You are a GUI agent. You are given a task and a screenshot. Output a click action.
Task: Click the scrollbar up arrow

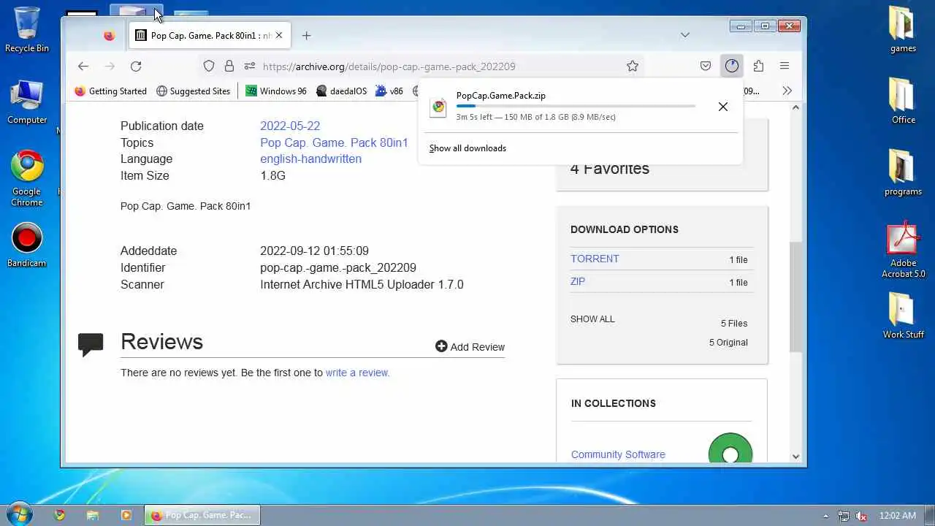(795, 108)
